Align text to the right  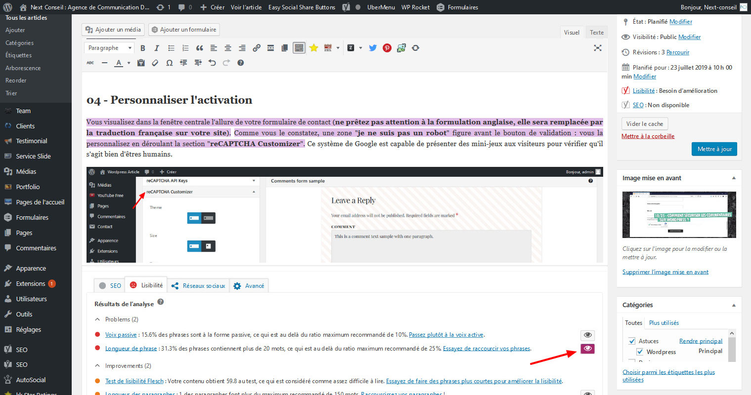[x=242, y=48]
